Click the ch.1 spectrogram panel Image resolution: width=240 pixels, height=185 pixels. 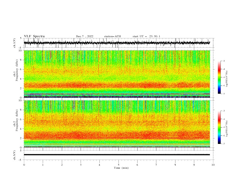[x=117, y=74]
